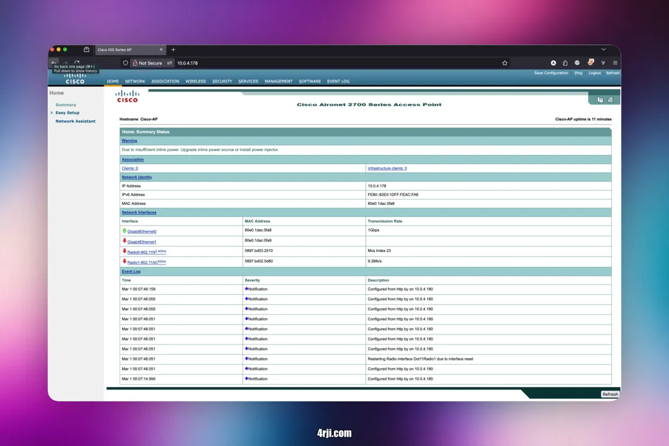Click the GigabitEthernet0 interface link

pos(142,232)
